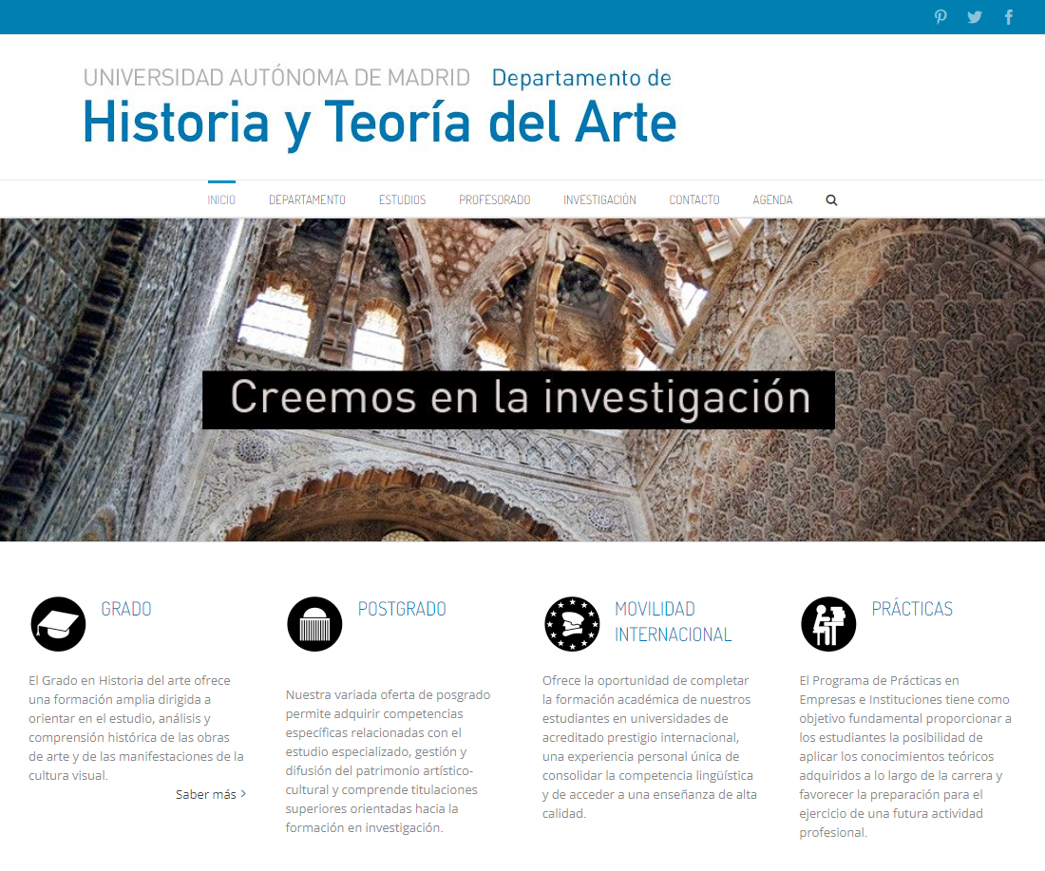Select the Contacto menu item
This screenshot has height=871, width=1045.
(694, 199)
